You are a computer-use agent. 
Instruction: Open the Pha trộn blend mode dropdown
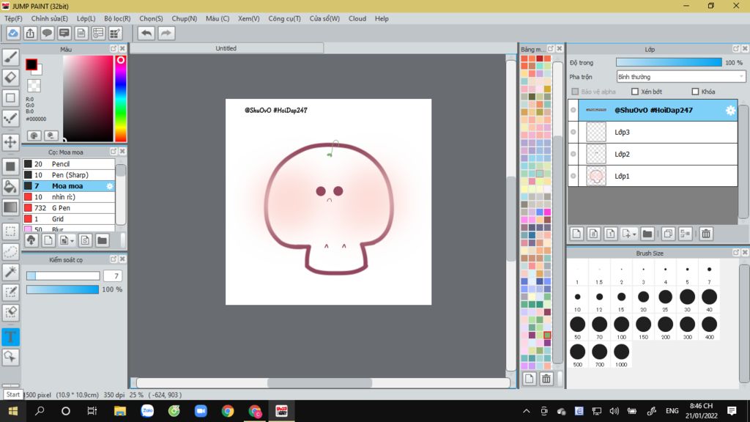point(680,76)
